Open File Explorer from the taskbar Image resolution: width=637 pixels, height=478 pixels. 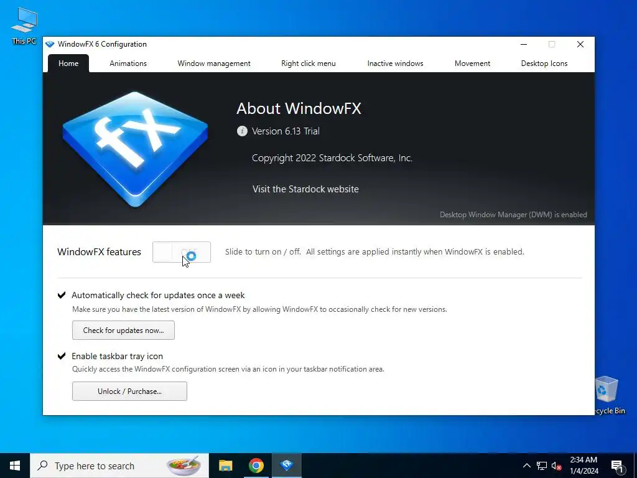(225, 466)
